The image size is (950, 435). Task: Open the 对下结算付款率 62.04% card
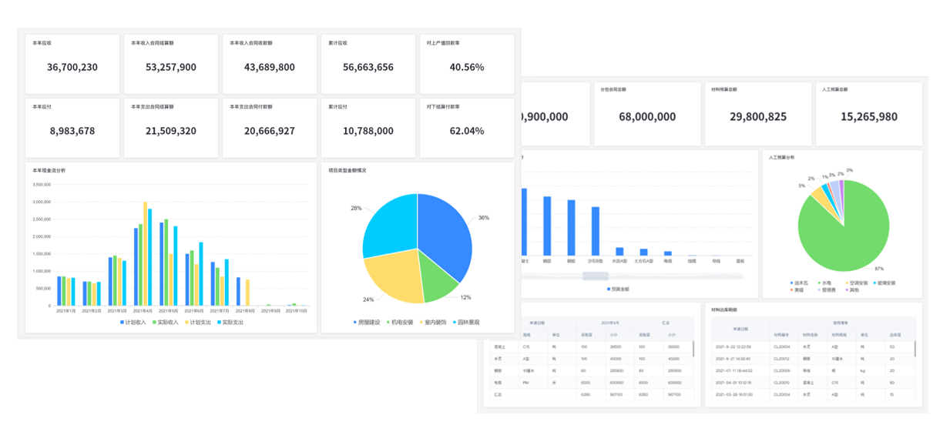pyautogui.click(x=466, y=127)
